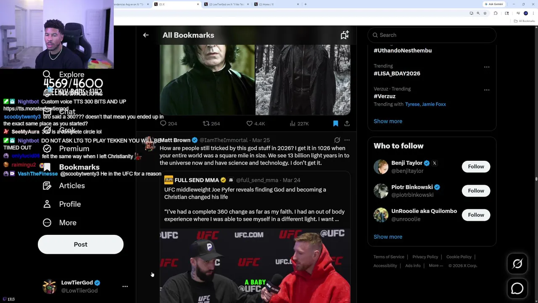
Task: Select Bookmarks in the sidebar
Action: click(79, 167)
